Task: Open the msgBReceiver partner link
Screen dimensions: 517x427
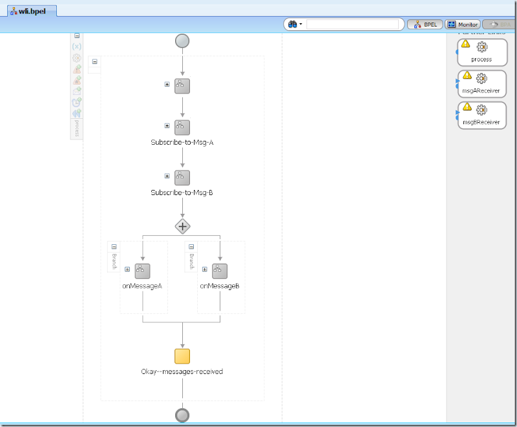Action: pos(482,116)
